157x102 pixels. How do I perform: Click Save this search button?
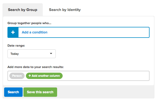(40, 92)
